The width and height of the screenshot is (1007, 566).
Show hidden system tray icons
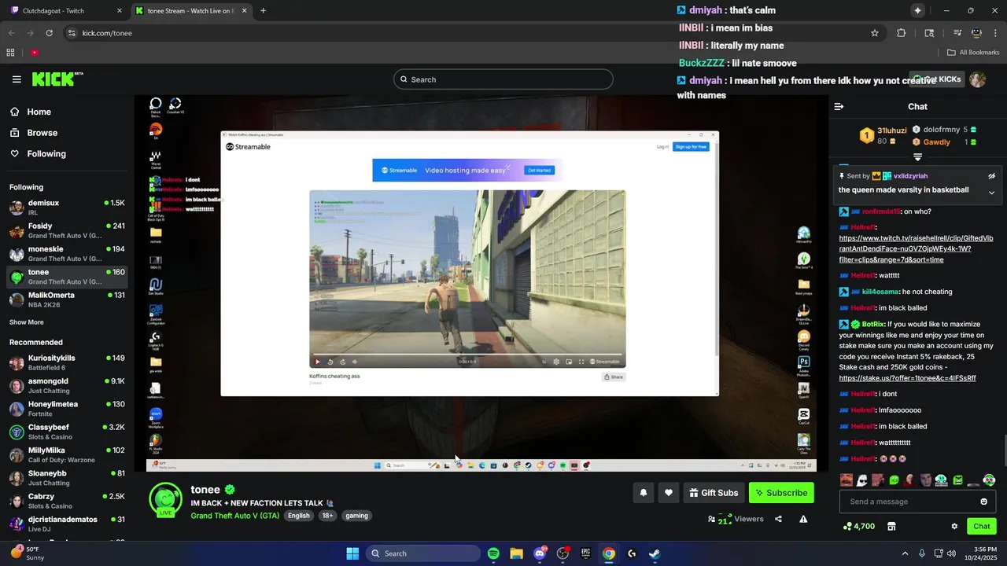pos(905,553)
